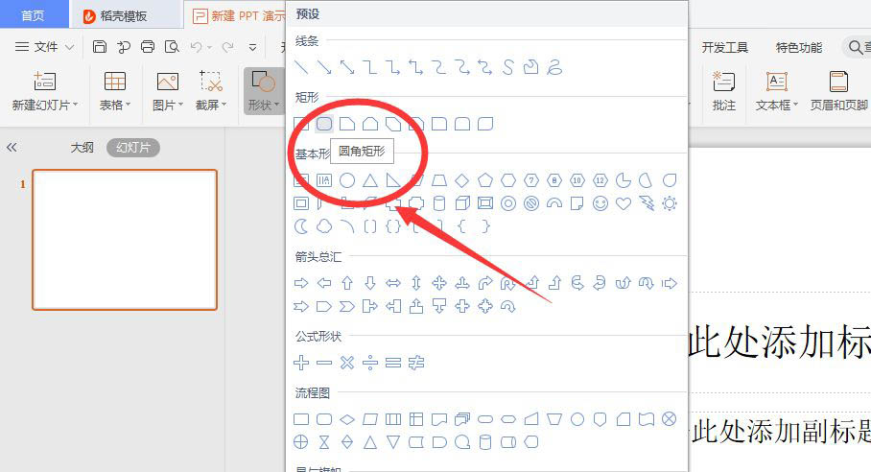The height and width of the screenshot is (472, 871).
Task: Select the free curve line shape
Action: [508, 68]
